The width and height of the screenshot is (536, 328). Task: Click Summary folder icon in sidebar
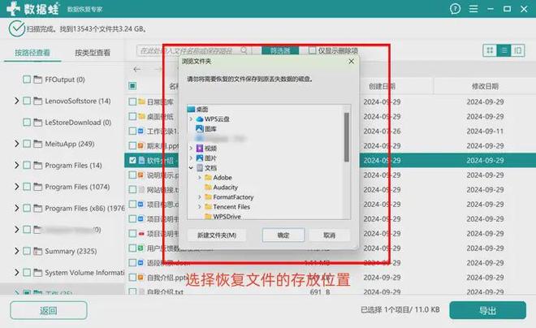click(38, 251)
